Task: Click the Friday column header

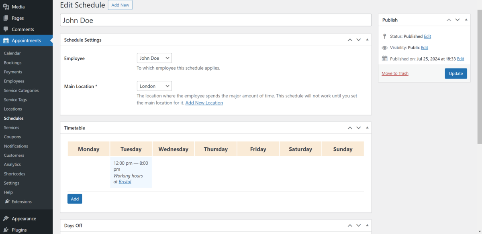Action: (258, 149)
